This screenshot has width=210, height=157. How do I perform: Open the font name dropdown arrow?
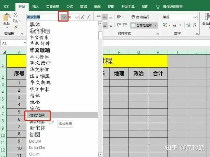click(63, 17)
